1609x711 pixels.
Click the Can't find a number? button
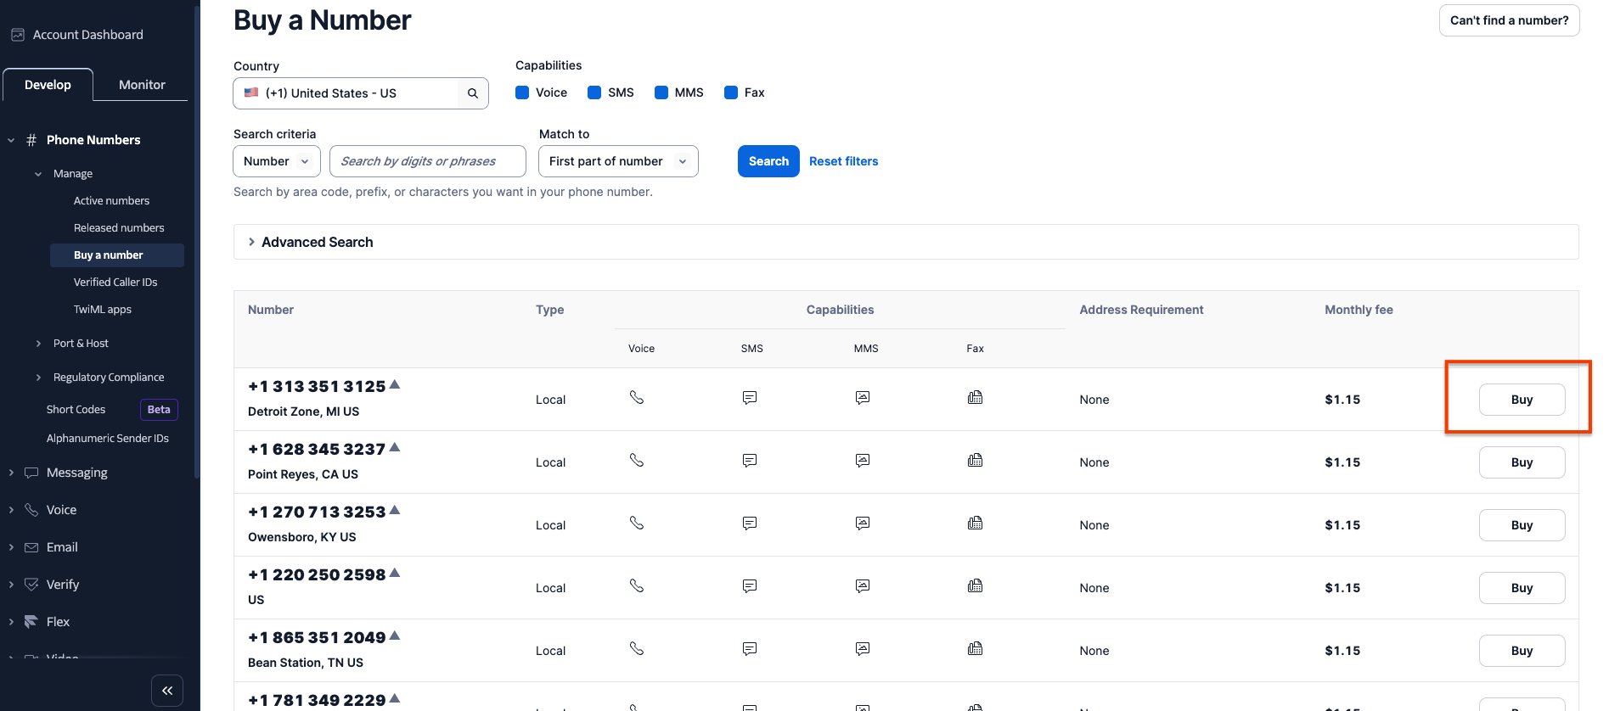coord(1509,20)
